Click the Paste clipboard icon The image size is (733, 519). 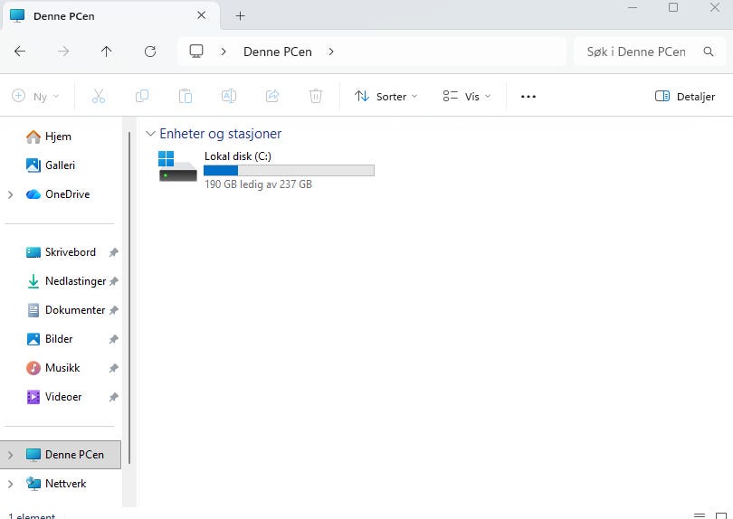tap(186, 96)
